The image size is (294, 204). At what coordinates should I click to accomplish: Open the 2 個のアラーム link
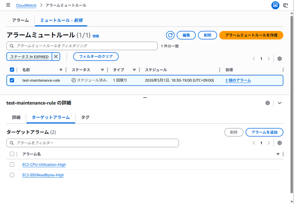tap(238, 80)
